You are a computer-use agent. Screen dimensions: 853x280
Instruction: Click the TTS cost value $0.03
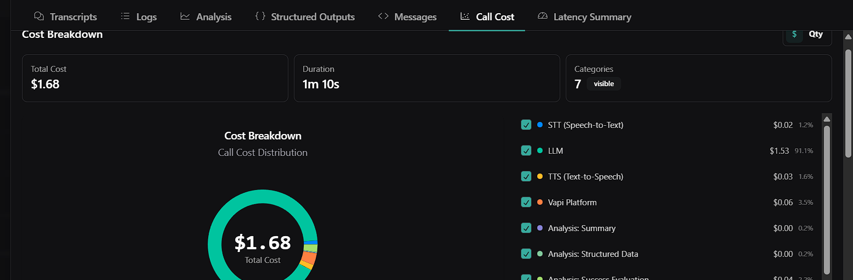pyautogui.click(x=783, y=176)
